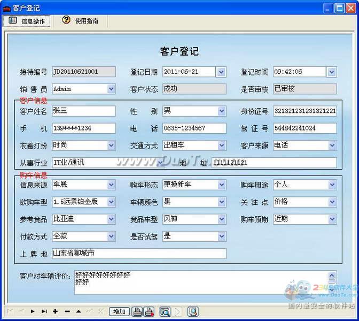Click the evaluation box scroll up arrow
Viewport: 359px width, 321px height.
click(x=332, y=275)
